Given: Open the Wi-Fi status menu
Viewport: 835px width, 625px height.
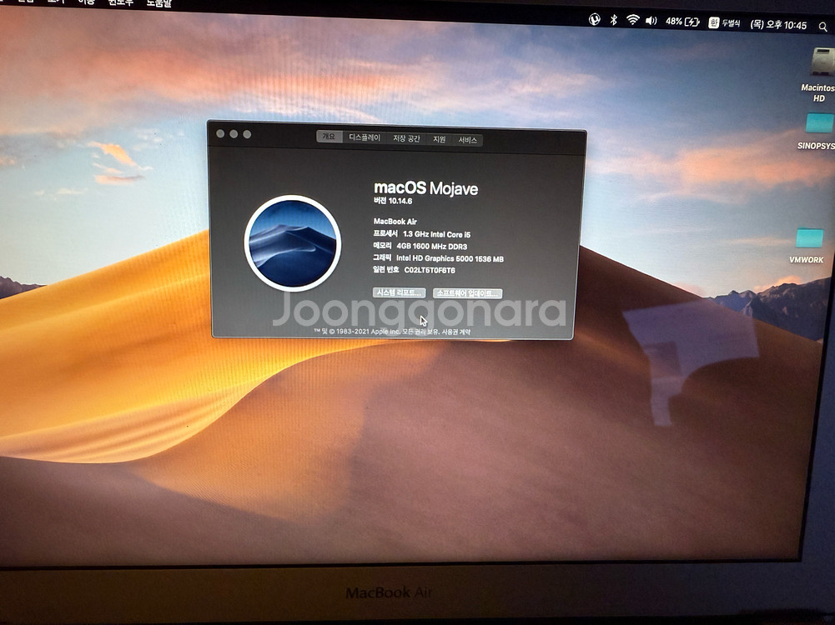Looking at the screenshot, I should coord(632,20).
